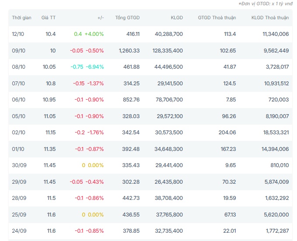Select the 28/09 date cell
The image size is (297, 241).
click(x=19, y=198)
